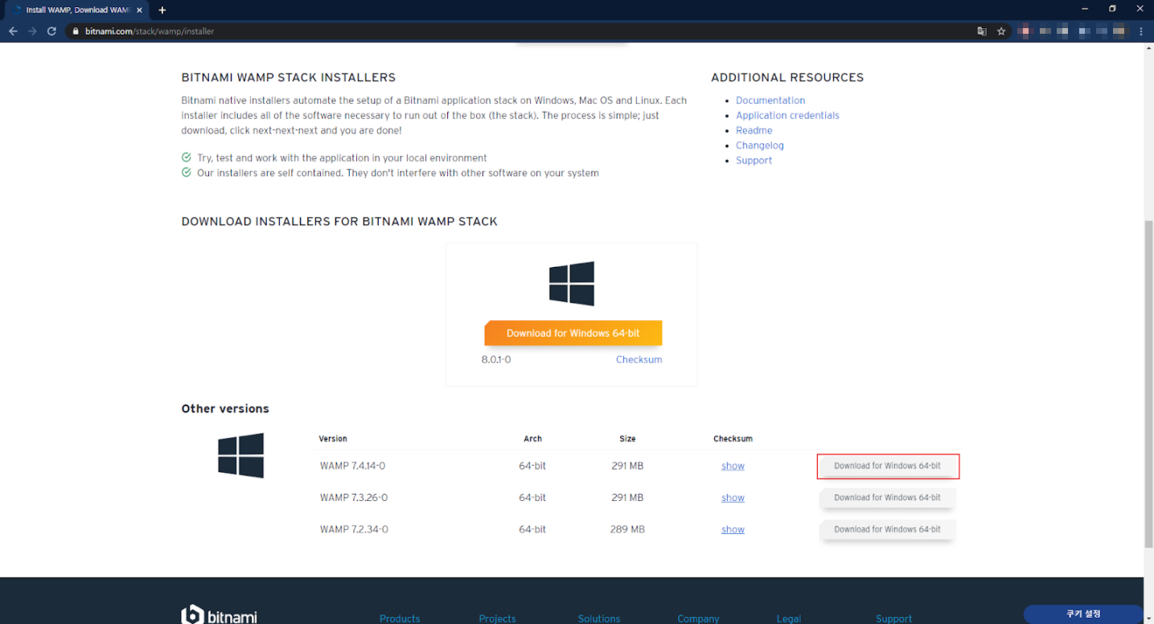Click the address bar URL
1154x624 pixels.
pyautogui.click(x=150, y=31)
